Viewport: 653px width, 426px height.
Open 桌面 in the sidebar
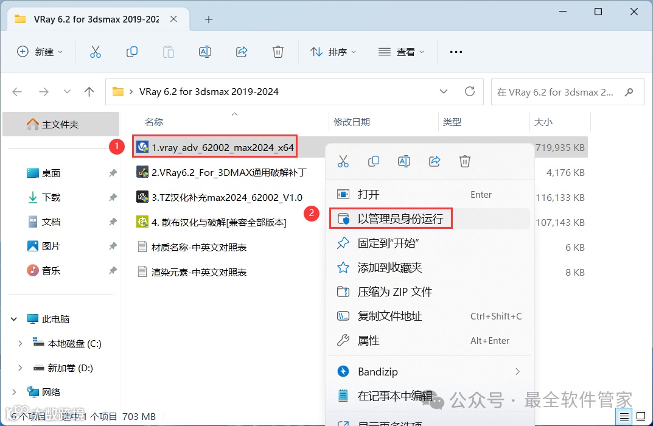point(51,173)
